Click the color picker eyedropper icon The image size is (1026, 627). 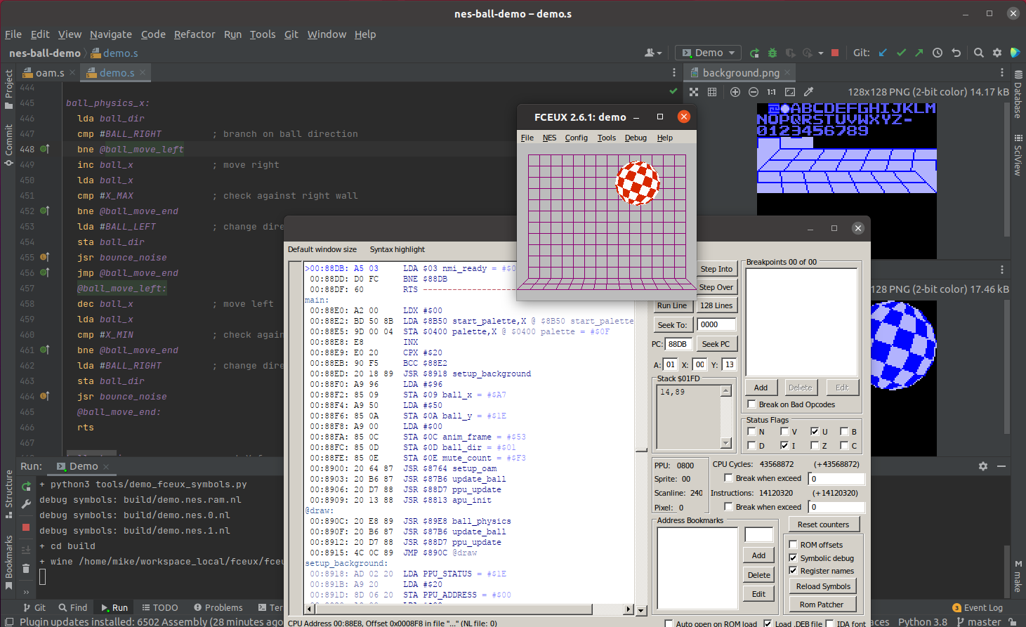coord(808,92)
